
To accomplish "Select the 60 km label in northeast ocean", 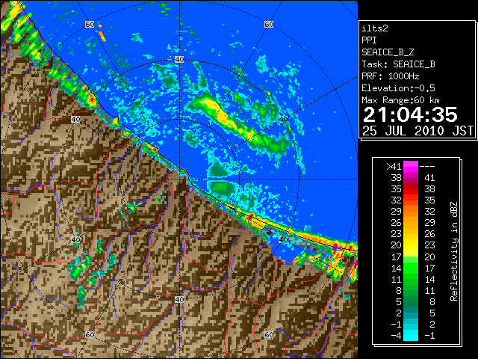I will 269,24.
